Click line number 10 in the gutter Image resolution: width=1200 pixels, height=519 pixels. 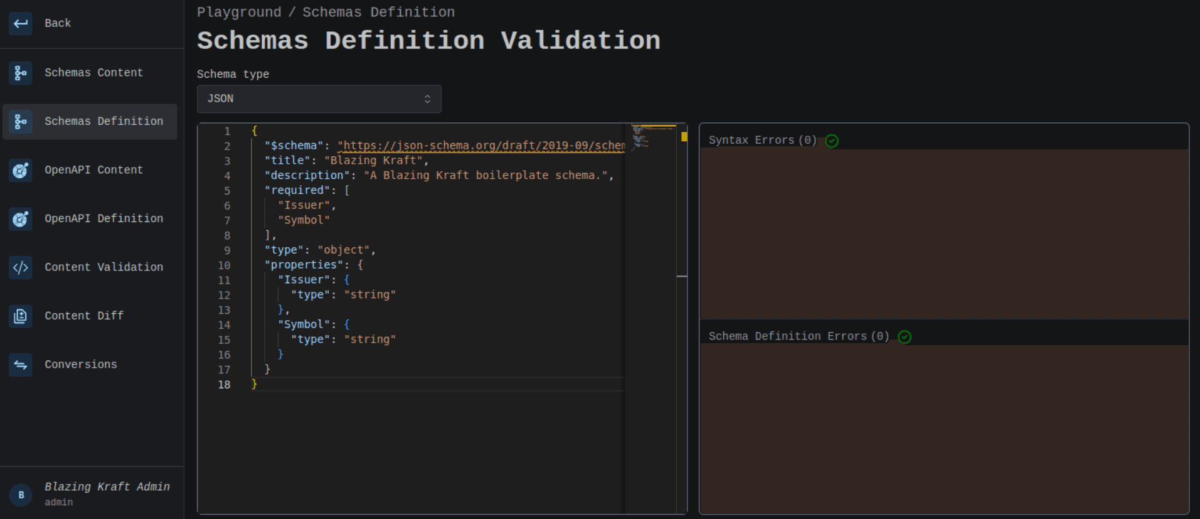tap(224, 265)
